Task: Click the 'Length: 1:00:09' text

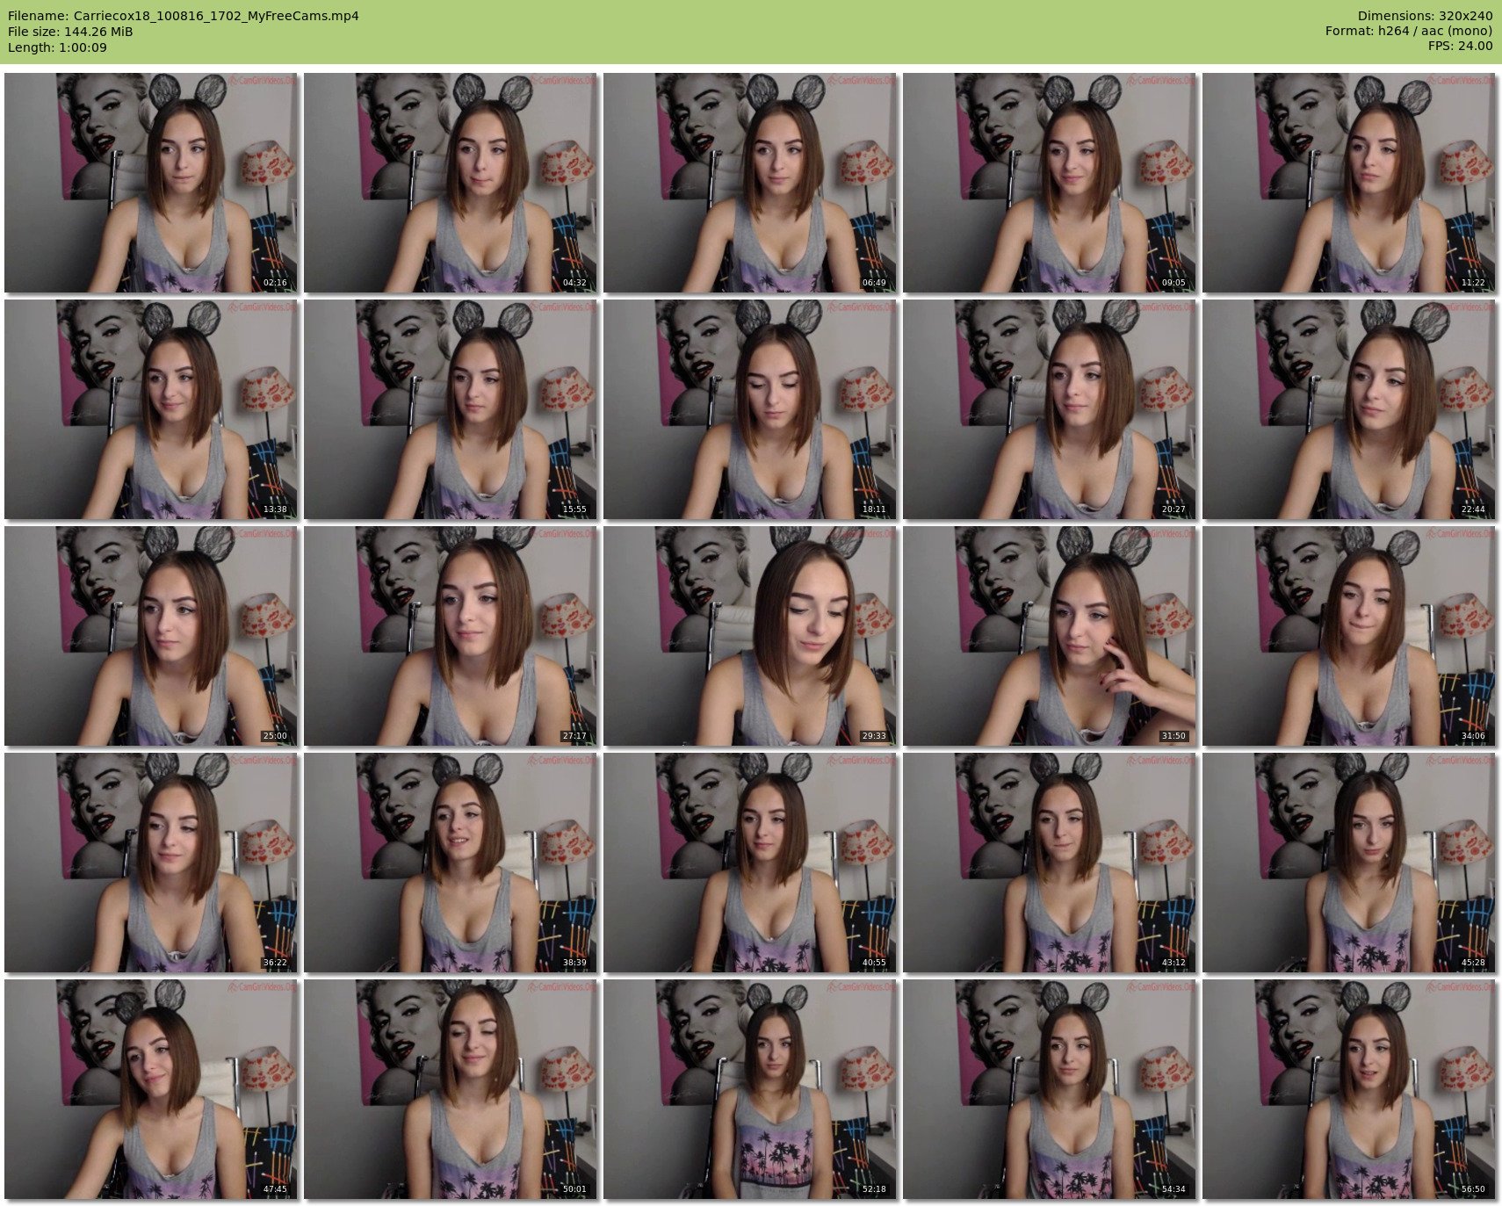Action: [x=57, y=47]
